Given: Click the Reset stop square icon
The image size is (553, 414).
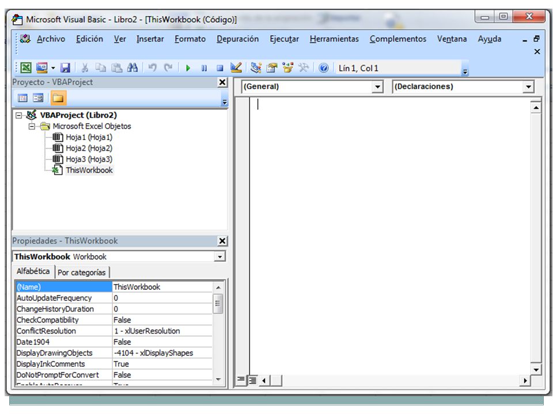Looking at the screenshot, I should pyautogui.click(x=219, y=68).
